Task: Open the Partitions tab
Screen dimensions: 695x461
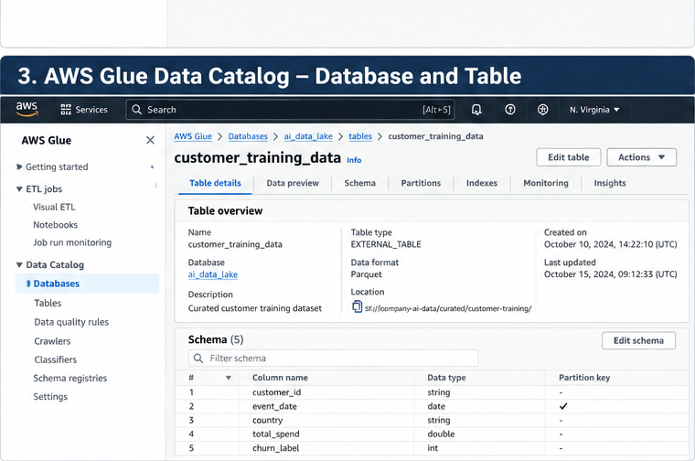Action: coord(421,183)
